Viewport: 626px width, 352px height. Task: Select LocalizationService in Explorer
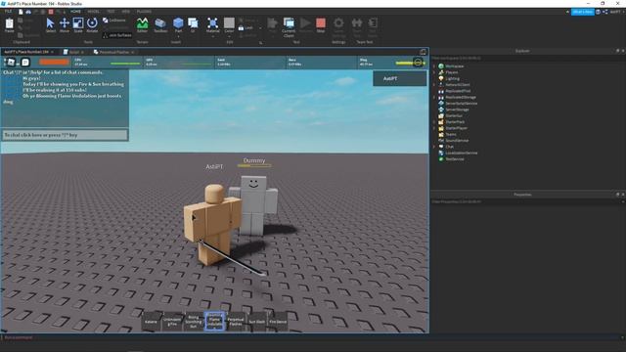[461, 153]
